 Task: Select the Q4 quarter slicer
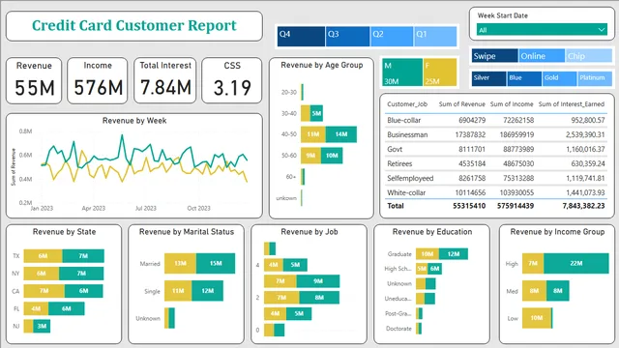pos(301,37)
